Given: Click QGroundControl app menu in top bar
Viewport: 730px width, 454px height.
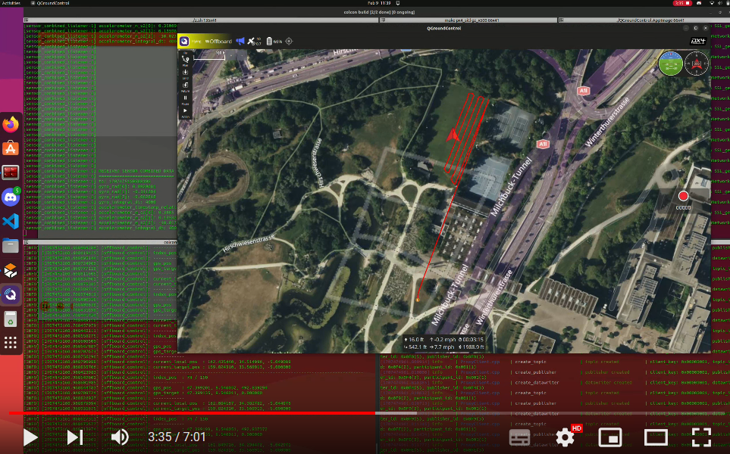Looking at the screenshot, I should coord(52,3).
